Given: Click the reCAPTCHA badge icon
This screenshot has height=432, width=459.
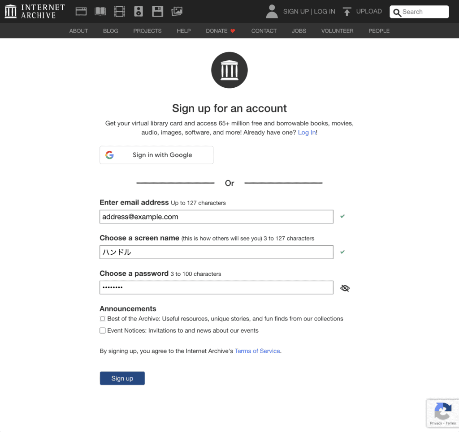Looking at the screenshot, I should pos(442,411).
